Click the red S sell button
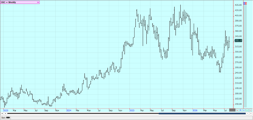 246,3
